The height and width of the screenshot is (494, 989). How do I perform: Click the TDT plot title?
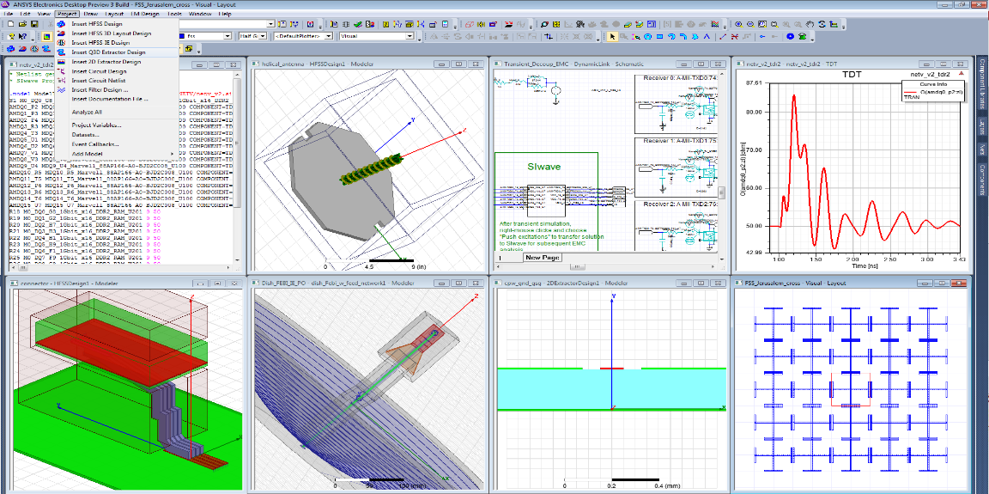(853, 75)
